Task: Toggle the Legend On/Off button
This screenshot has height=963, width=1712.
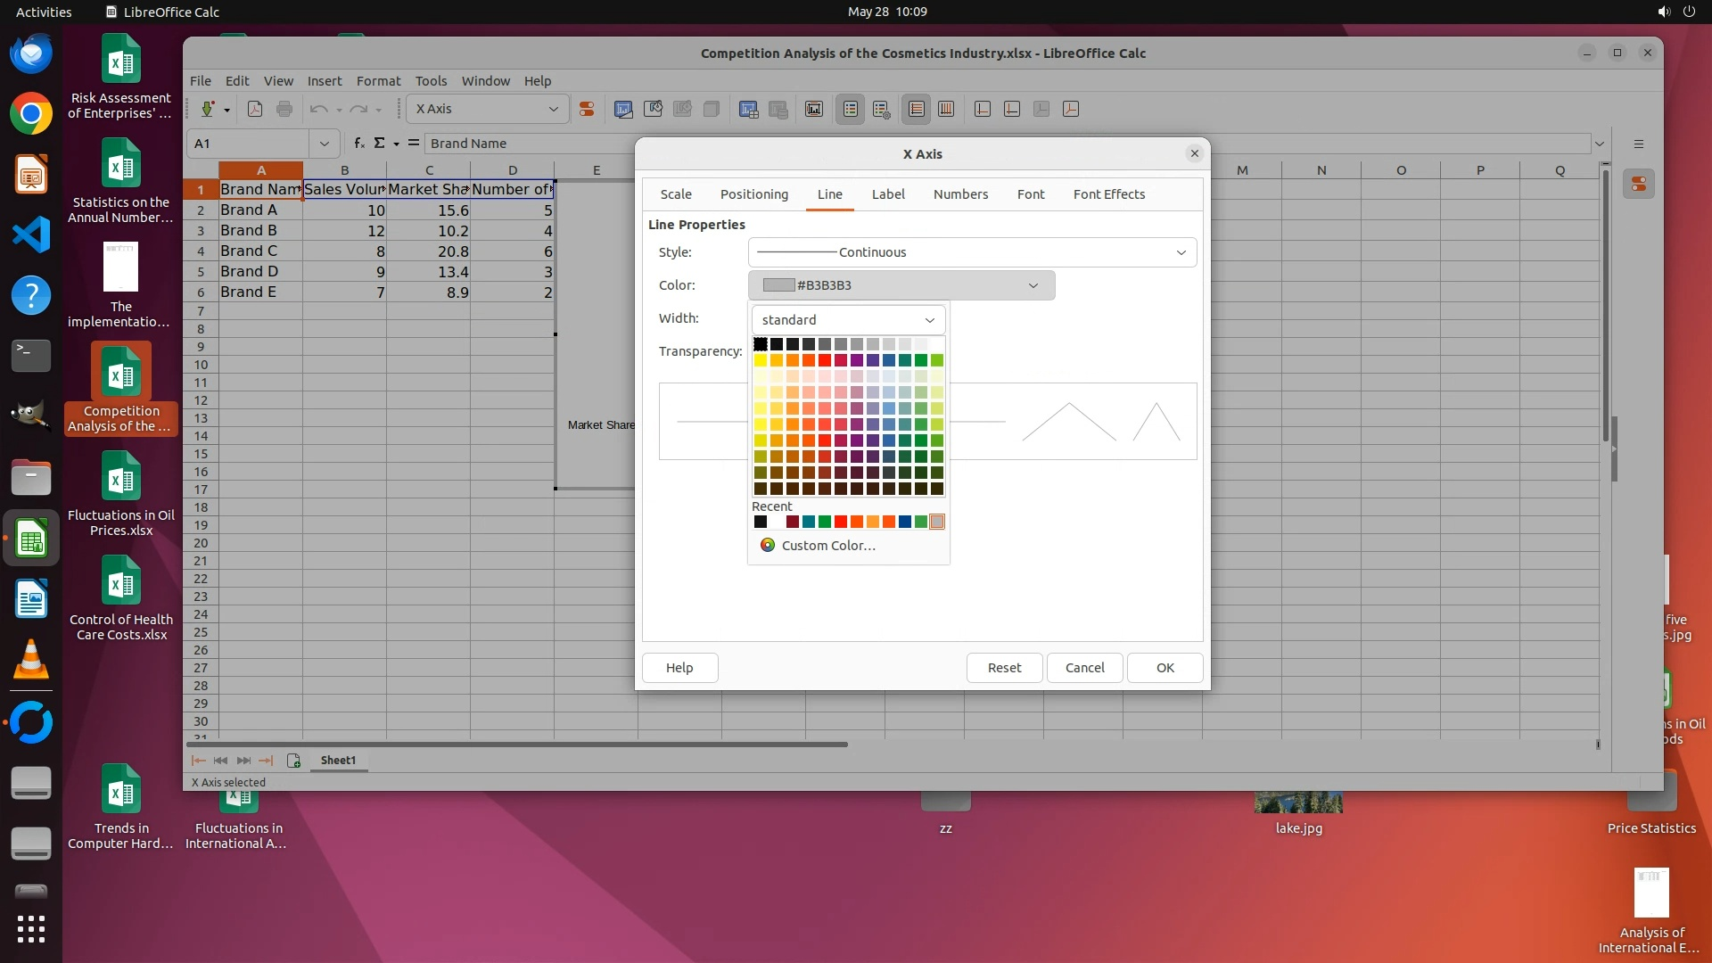Action: tap(850, 109)
